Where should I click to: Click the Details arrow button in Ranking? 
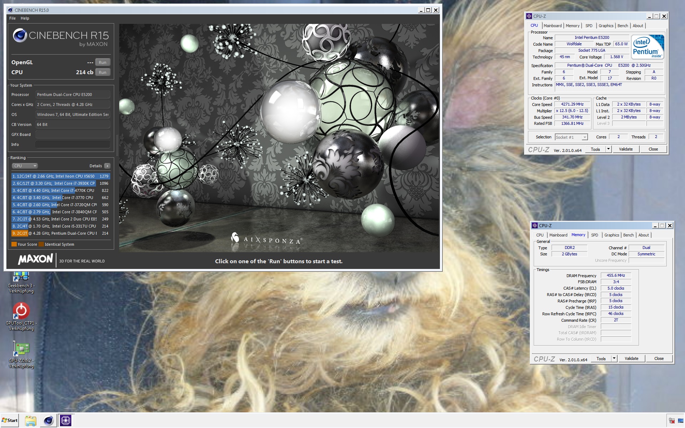(107, 166)
